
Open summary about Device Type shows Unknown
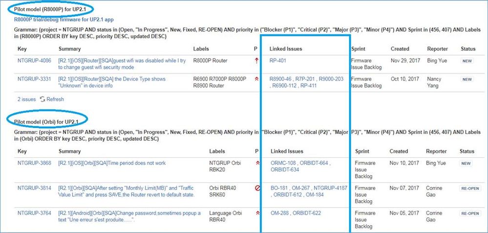(x=112, y=82)
